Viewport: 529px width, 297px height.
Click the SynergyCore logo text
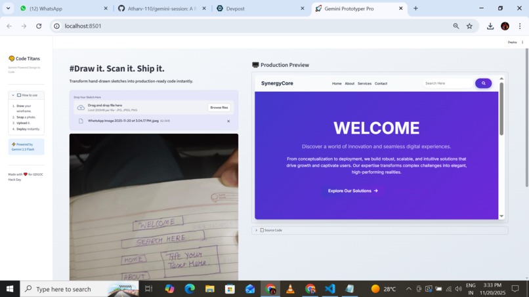coord(277,83)
